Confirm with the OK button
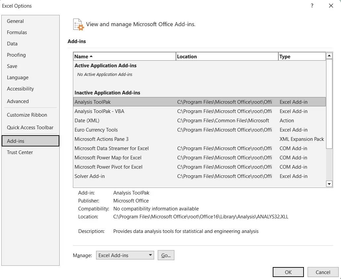Image resolution: width=341 pixels, height=279 pixels. [x=288, y=272]
